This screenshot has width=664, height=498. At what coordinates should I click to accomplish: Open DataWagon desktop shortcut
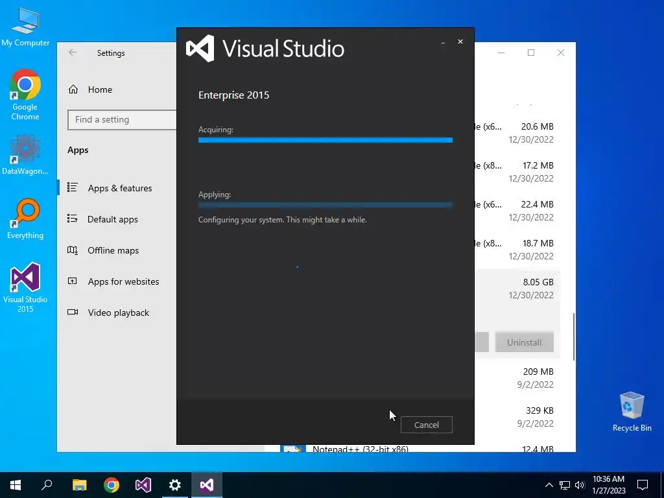coord(25,155)
